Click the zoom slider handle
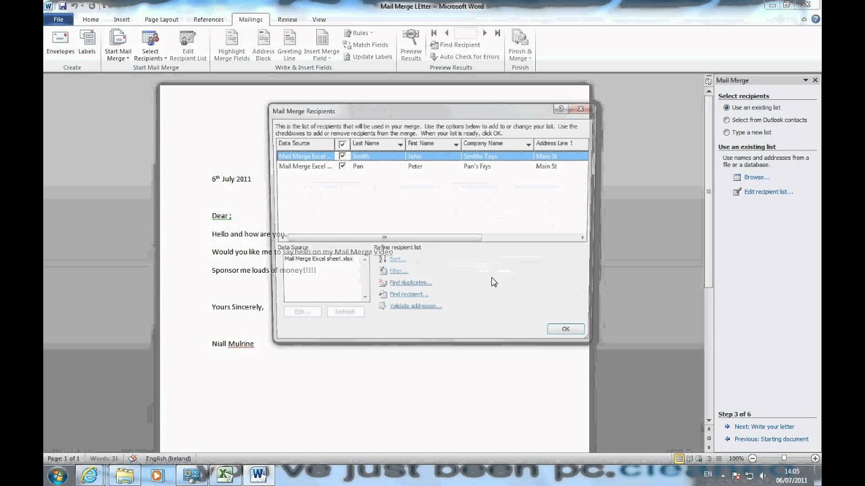The width and height of the screenshot is (865, 486). coord(783,458)
